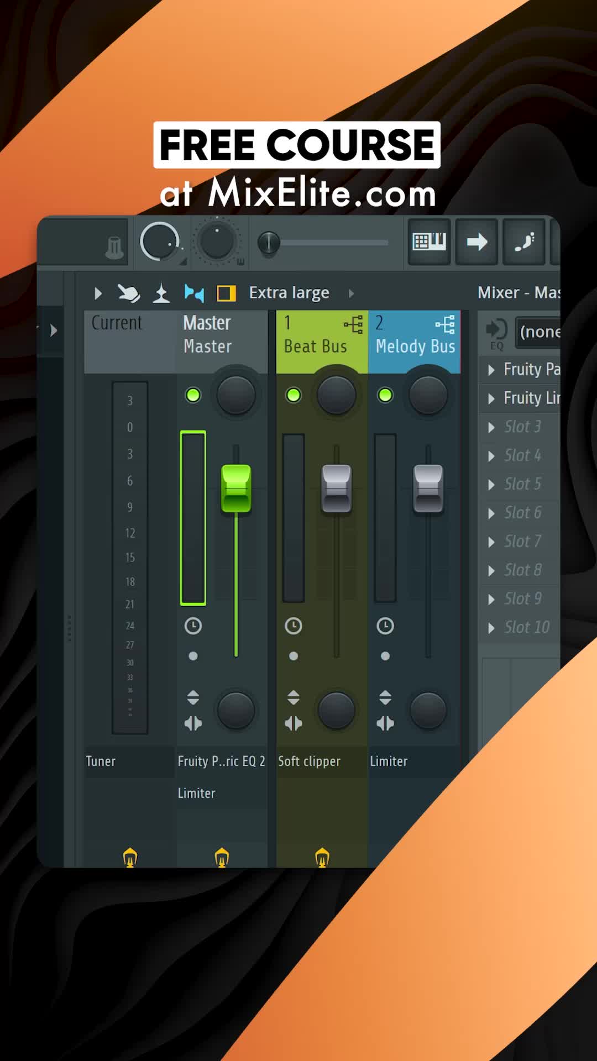
Task: Click the orange square view icon
Action: (226, 293)
